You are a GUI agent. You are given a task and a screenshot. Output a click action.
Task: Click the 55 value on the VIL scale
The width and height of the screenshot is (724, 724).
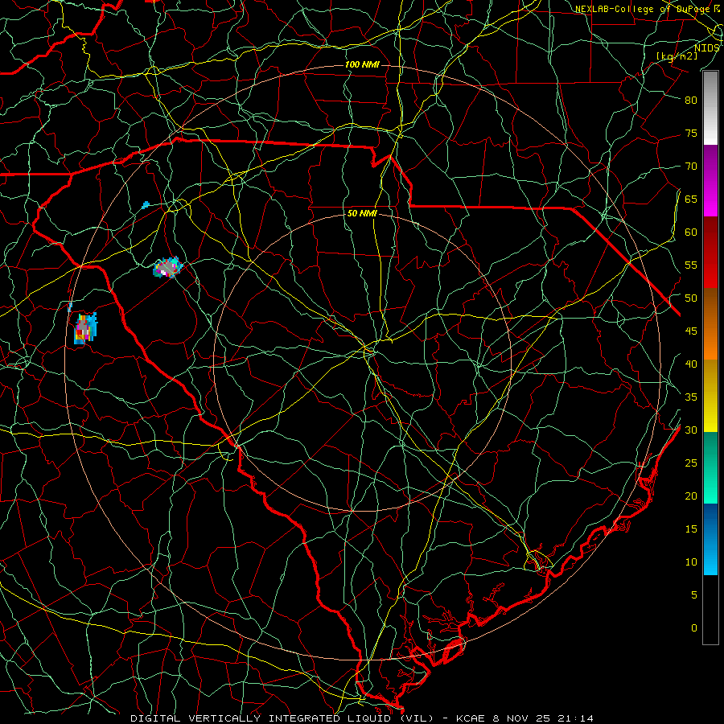click(x=691, y=265)
